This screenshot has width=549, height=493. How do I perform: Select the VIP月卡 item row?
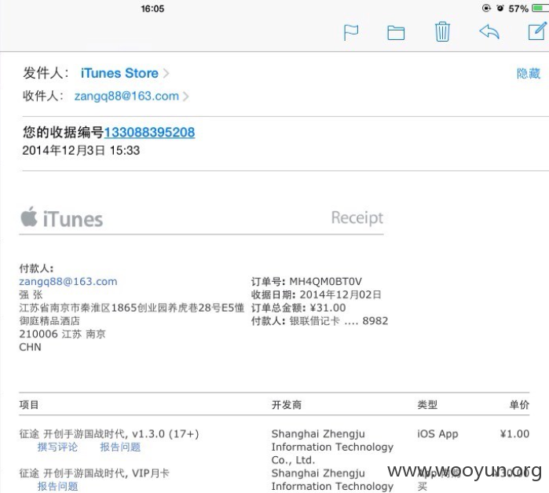94,473
